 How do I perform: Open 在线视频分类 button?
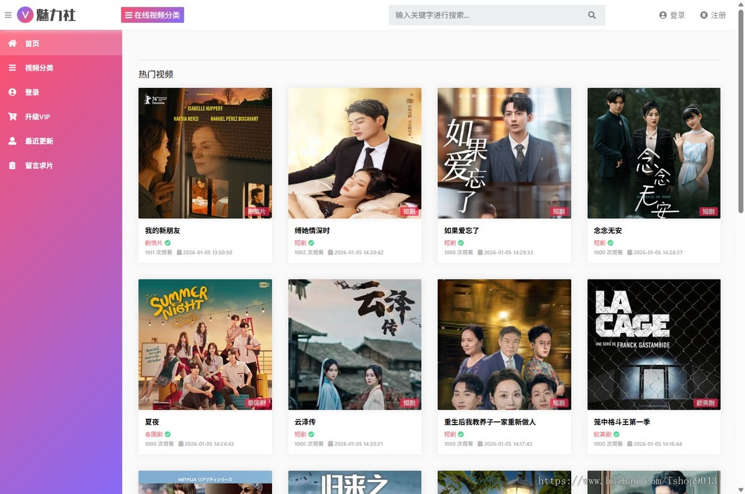click(152, 15)
